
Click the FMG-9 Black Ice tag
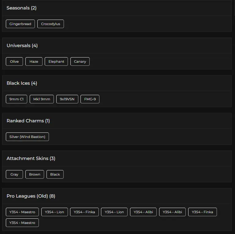pyautogui.click(x=90, y=99)
